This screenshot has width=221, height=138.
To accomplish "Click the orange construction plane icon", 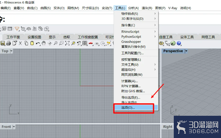I will click(17, 29).
